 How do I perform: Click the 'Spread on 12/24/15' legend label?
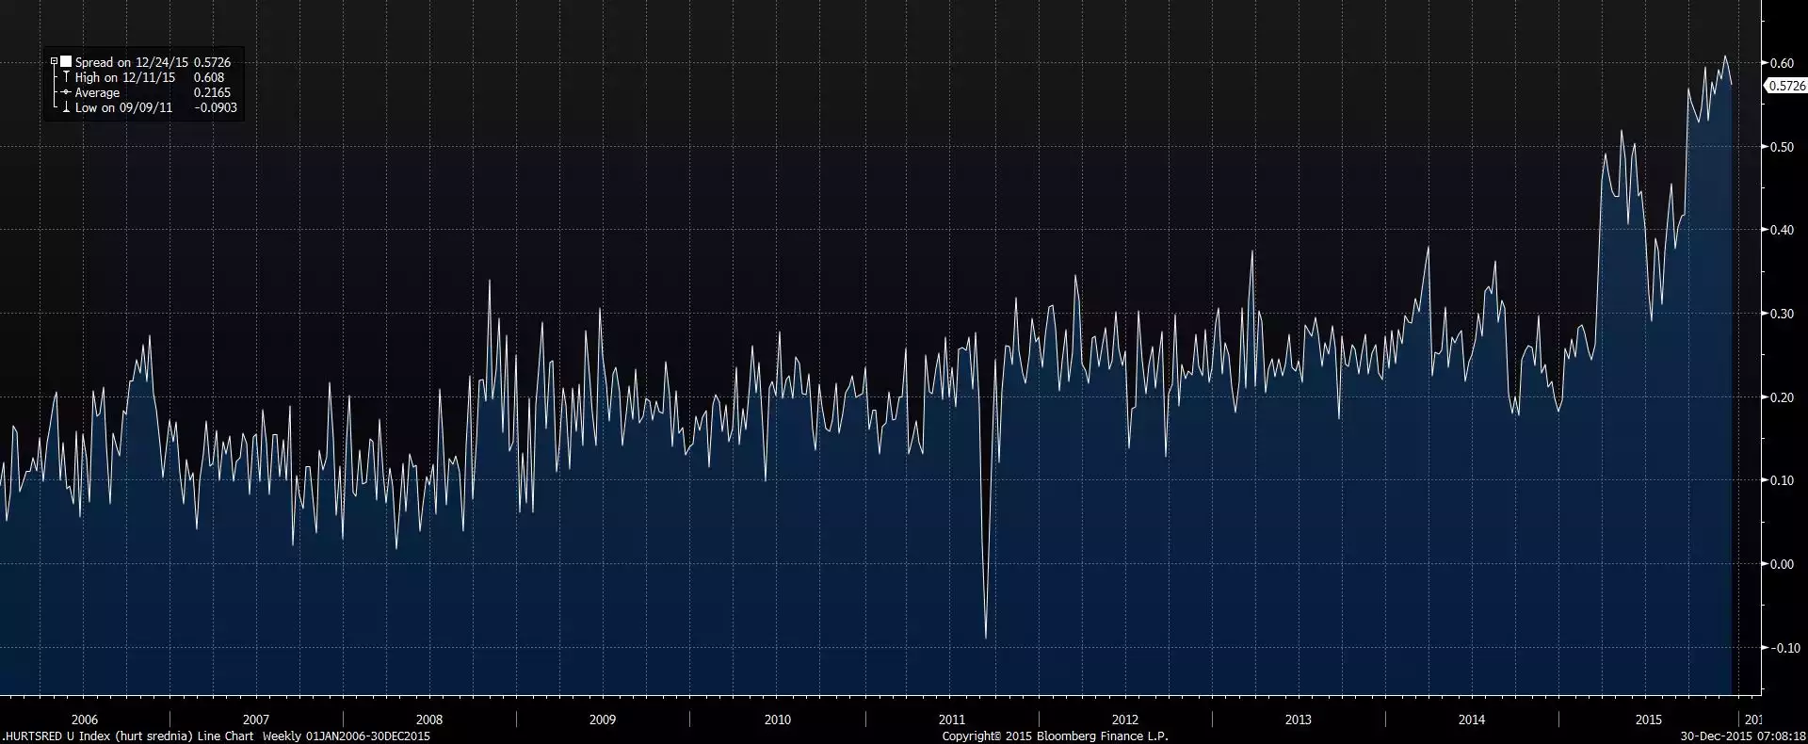click(132, 62)
